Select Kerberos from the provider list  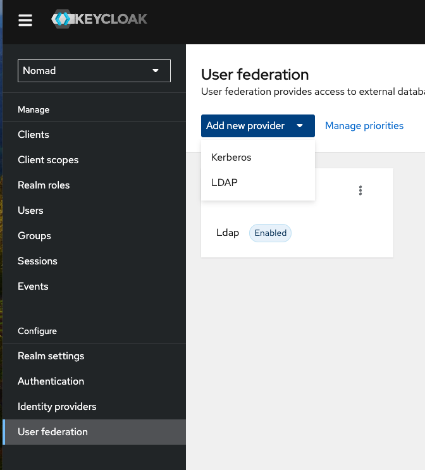click(231, 158)
